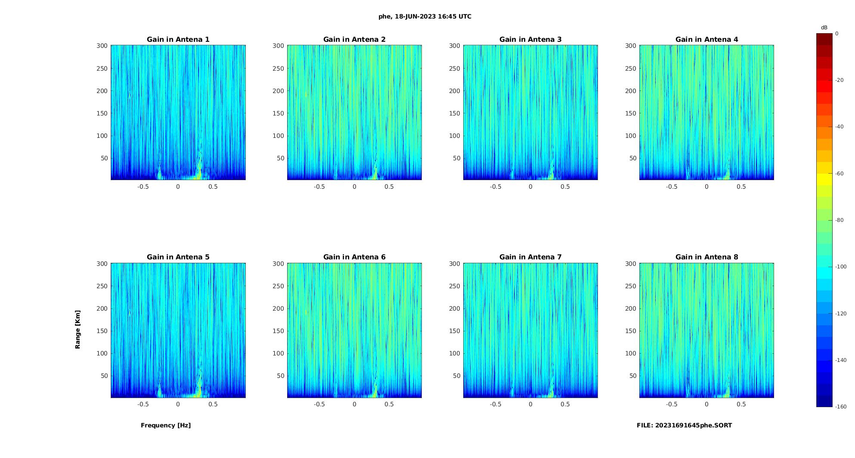Click the FILE: 20231691645phe.SORT label
855x458 pixels.
[x=684, y=425]
